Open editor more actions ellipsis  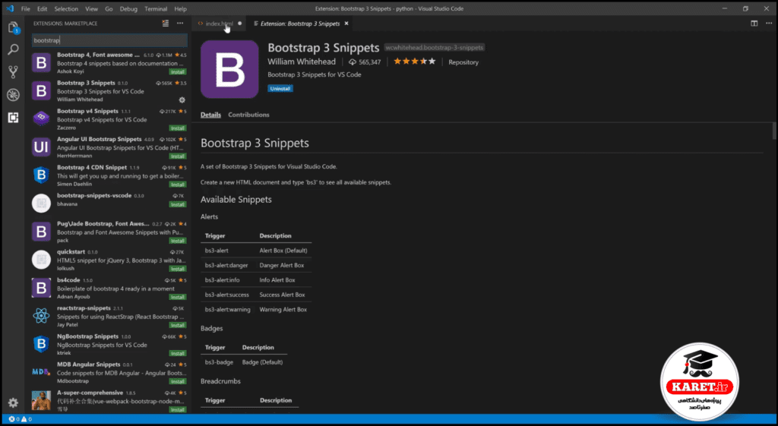[x=767, y=24]
